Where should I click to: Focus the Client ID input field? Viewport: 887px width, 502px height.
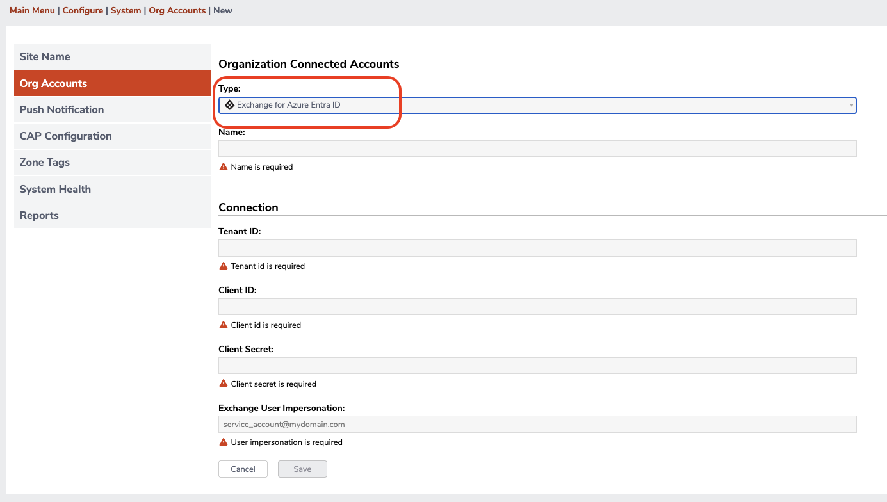point(537,307)
